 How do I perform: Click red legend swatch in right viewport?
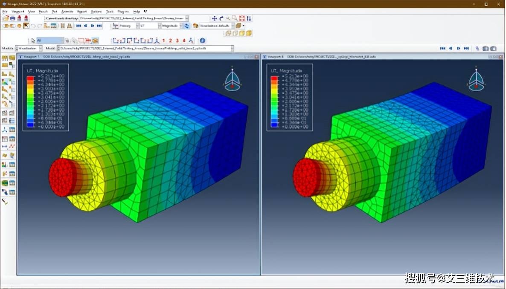275,78
